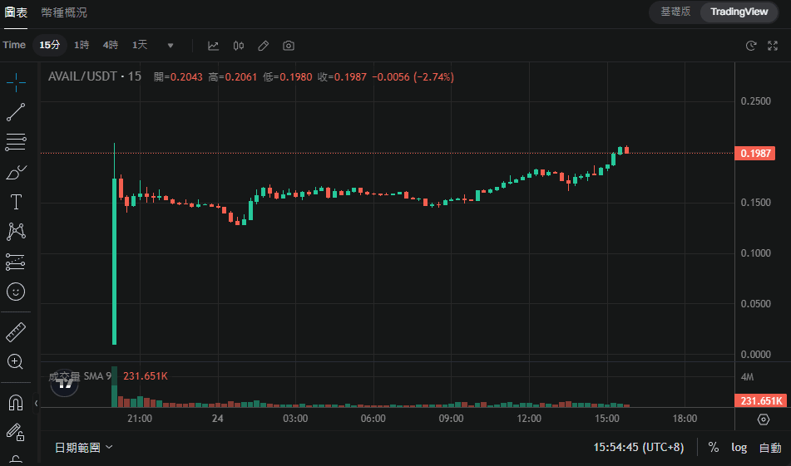Screen dimensions: 791x466
Task: Switch to the 基礎版 chart view
Action: coord(675,12)
